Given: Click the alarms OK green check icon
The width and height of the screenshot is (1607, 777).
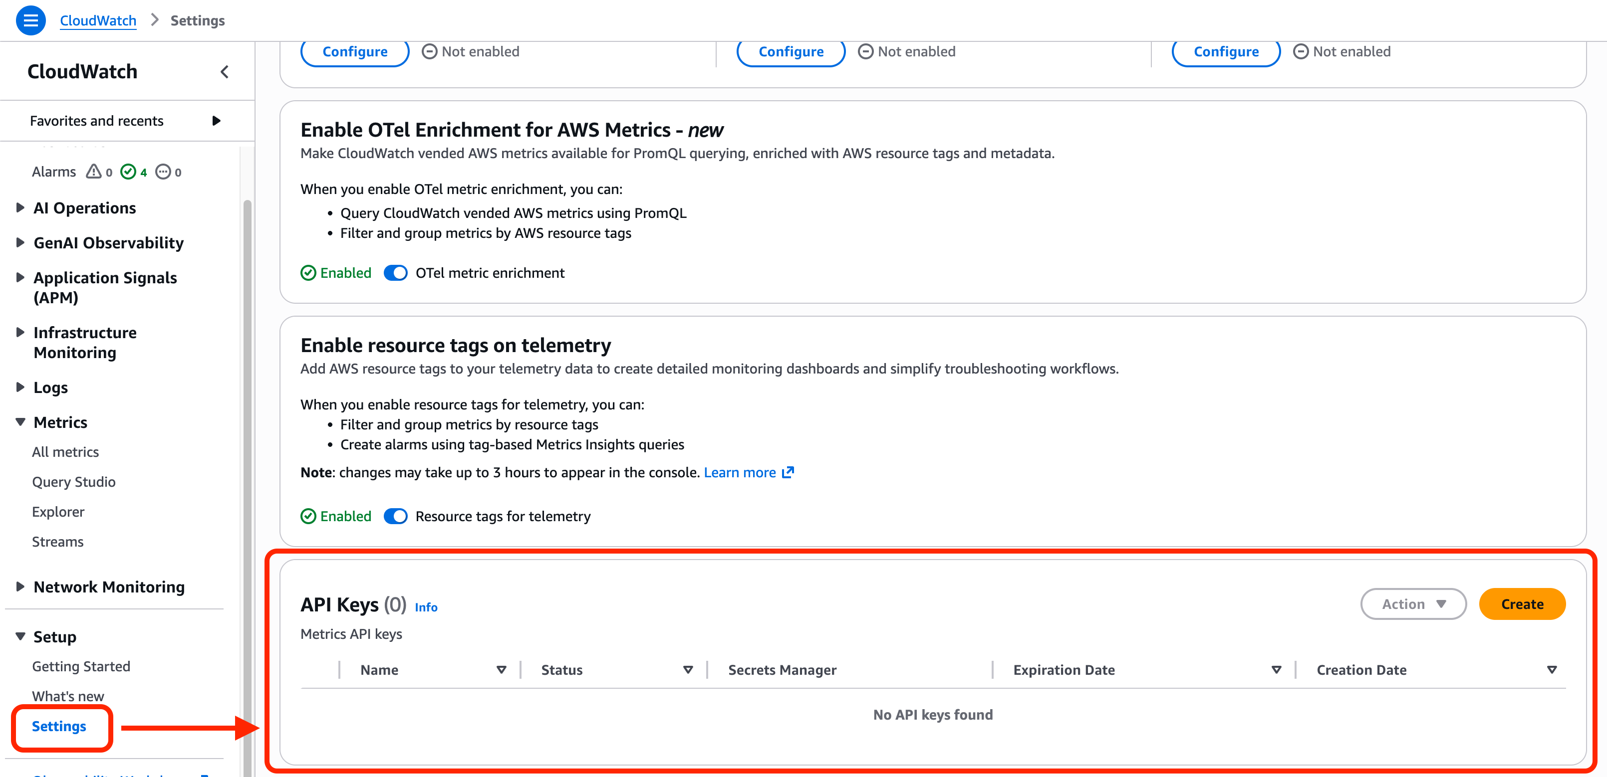Looking at the screenshot, I should tap(128, 172).
